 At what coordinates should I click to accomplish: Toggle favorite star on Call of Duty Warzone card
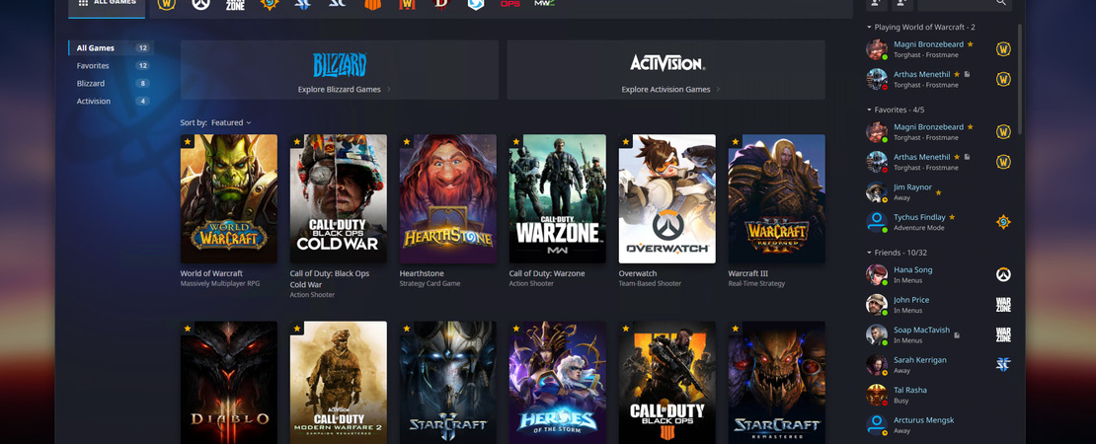point(515,141)
